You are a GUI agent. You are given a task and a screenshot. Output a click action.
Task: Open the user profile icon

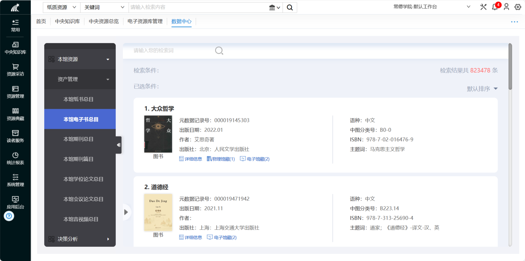(x=506, y=7)
